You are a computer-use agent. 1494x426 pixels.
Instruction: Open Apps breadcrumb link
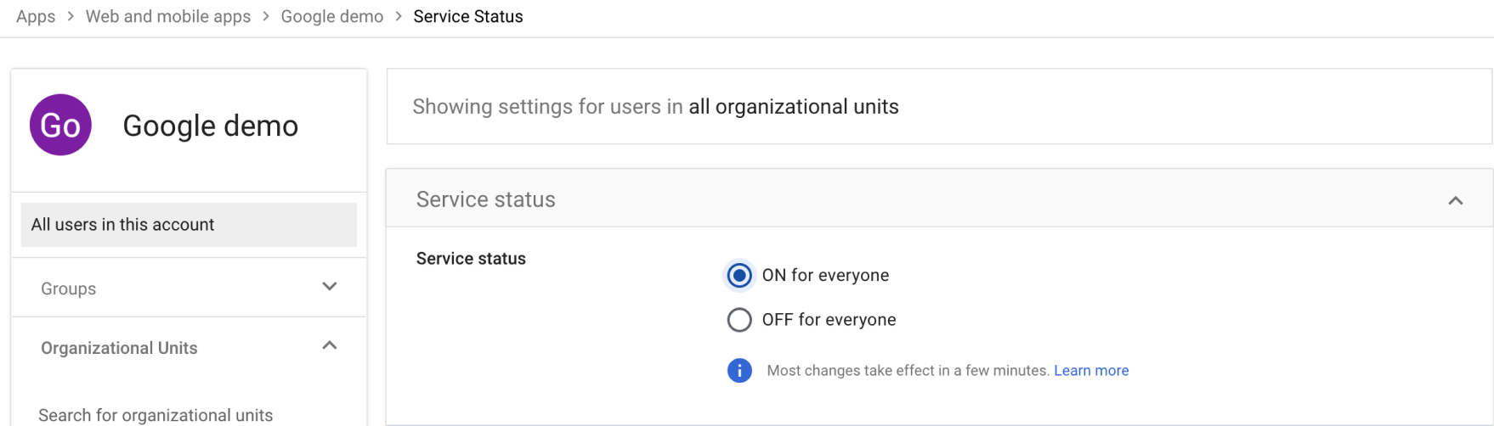[36, 17]
